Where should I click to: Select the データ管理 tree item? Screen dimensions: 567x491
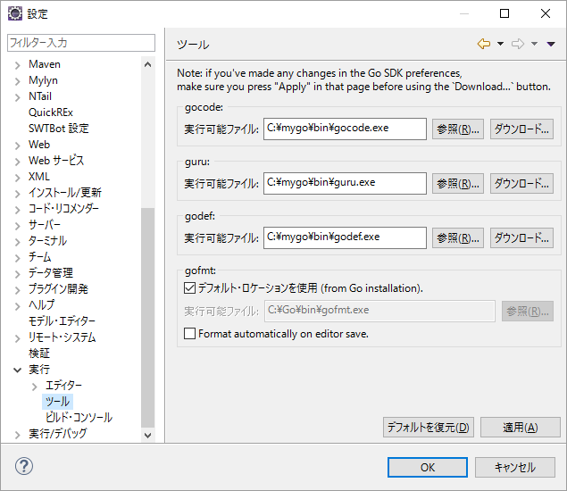tap(51, 273)
